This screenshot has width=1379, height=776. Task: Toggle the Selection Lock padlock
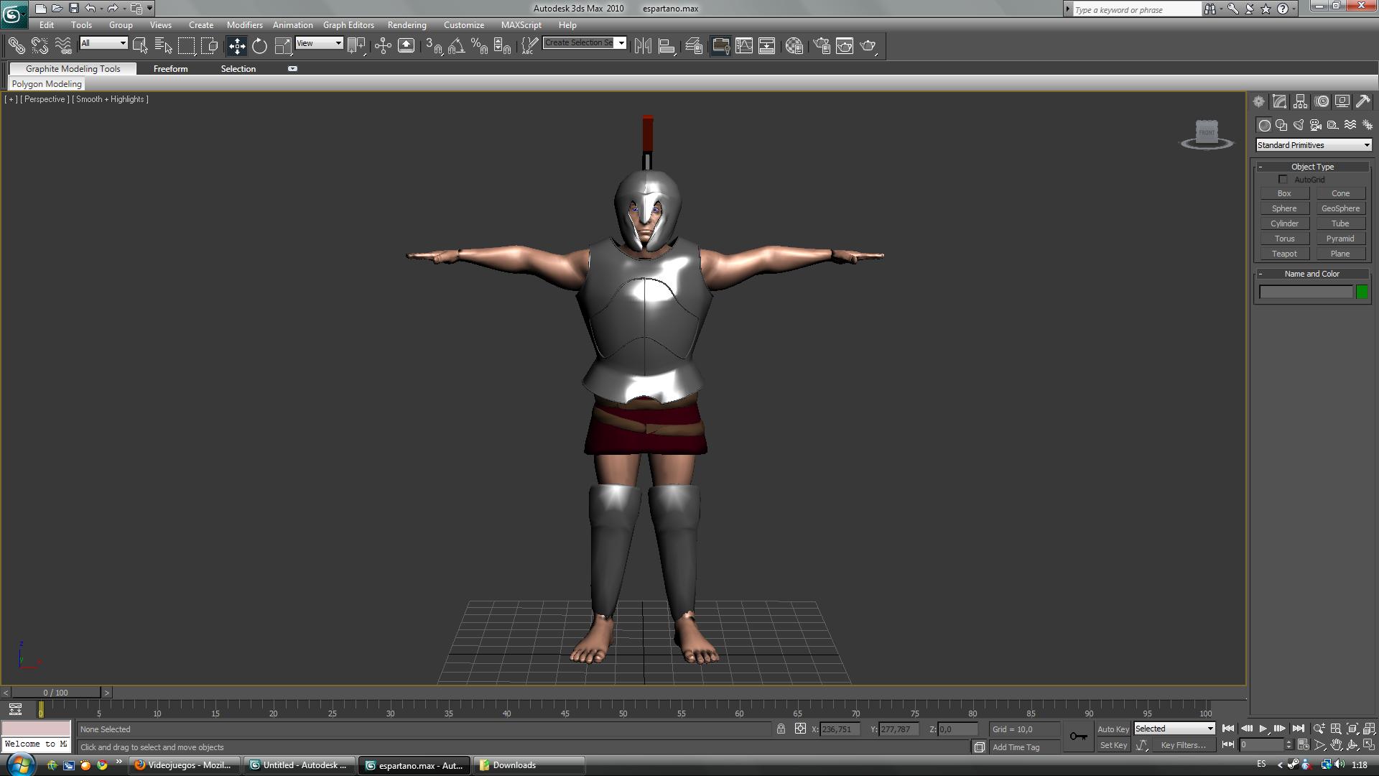tap(781, 729)
